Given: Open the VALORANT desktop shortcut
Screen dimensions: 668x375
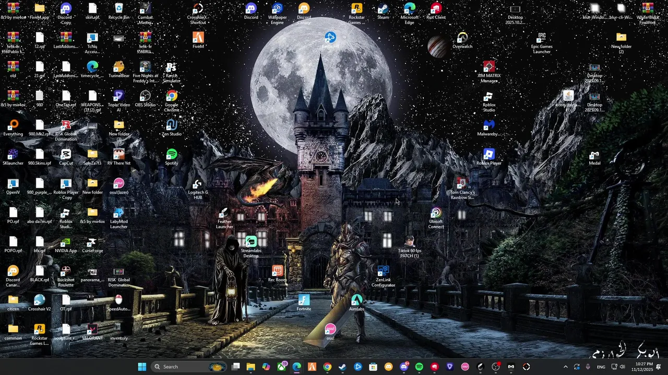Looking at the screenshot, I should pos(92,332).
